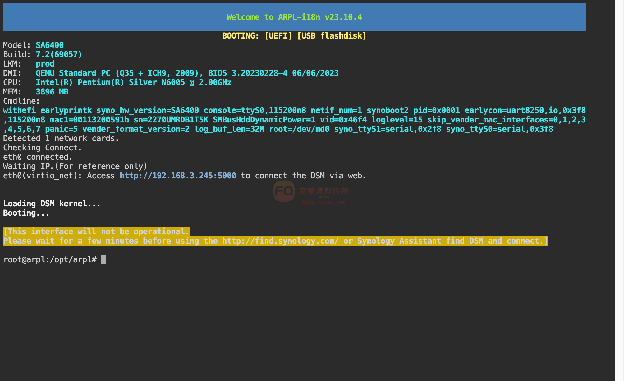Click the model value SA6400
Image resolution: width=624 pixels, height=381 pixels.
tap(50, 45)
